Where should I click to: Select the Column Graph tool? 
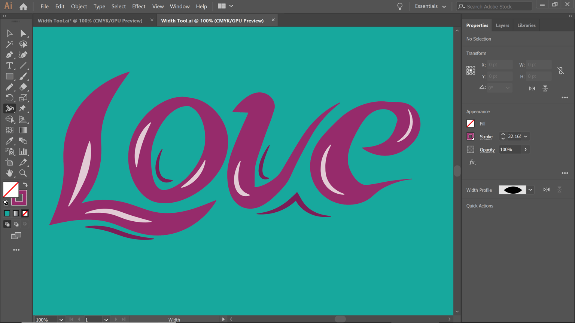coord(23,151)
